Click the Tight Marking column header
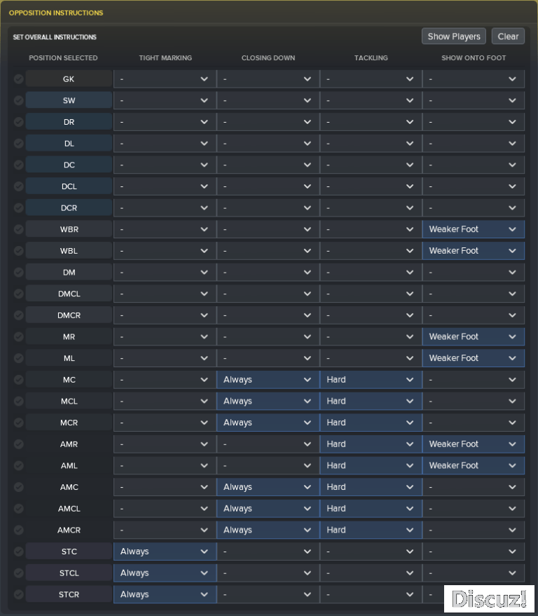538x616 pixels. point(165,57)
